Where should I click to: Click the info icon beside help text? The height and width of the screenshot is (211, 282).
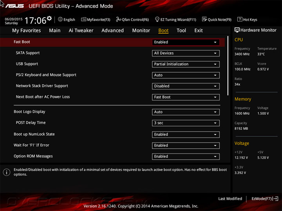(x=7, y=172)
